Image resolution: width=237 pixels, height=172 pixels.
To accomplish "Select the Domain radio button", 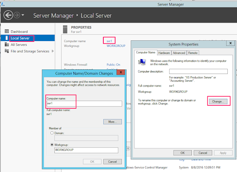I will tap(52, 133).
